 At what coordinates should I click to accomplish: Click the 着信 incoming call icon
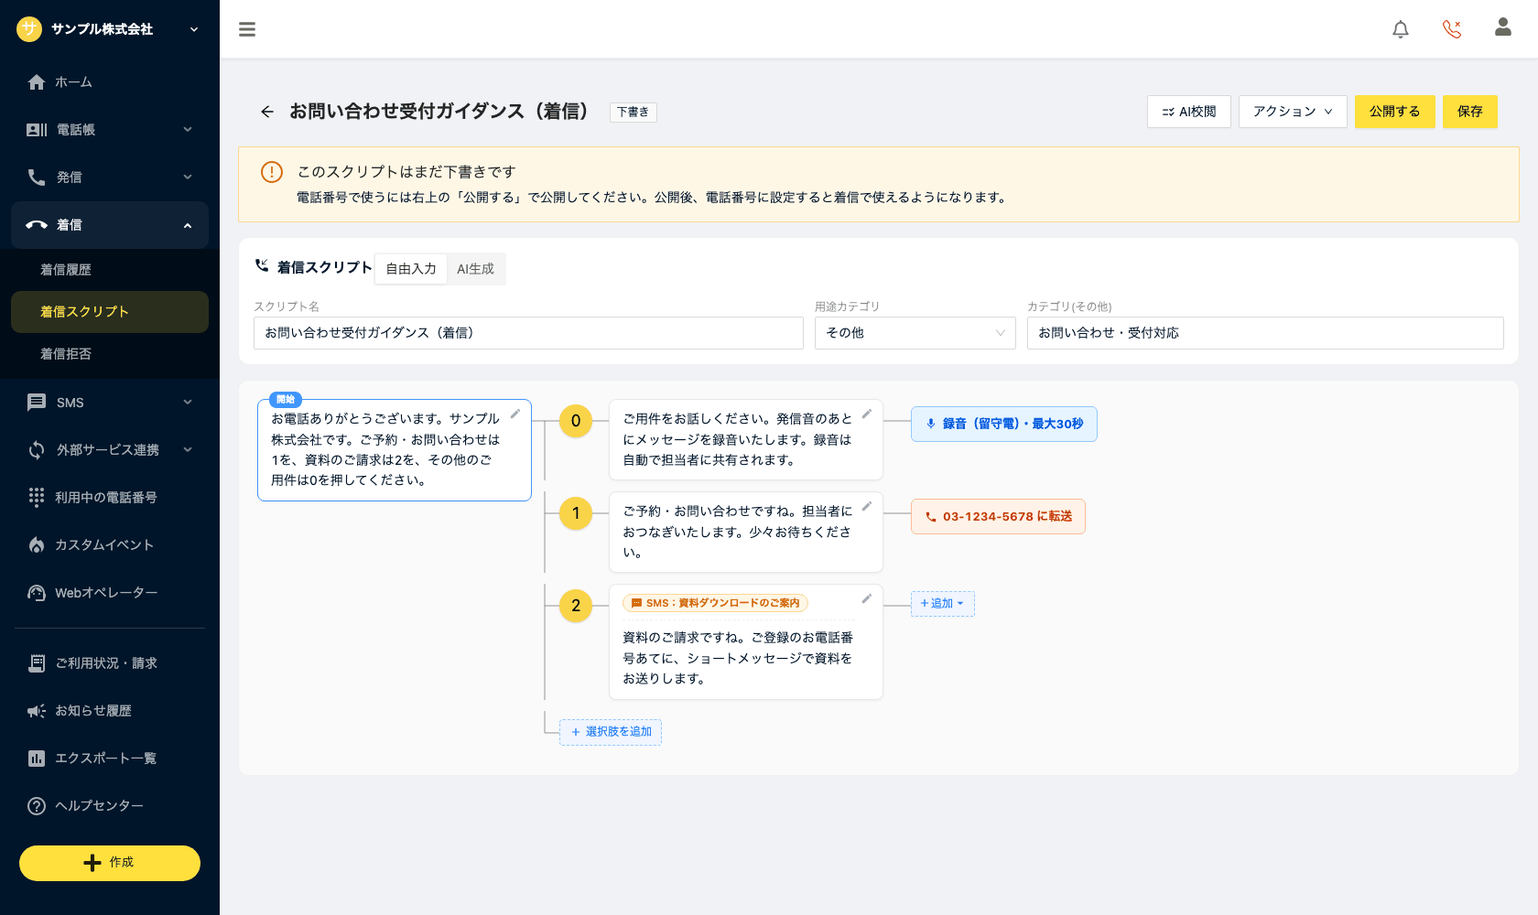[37, 225]
